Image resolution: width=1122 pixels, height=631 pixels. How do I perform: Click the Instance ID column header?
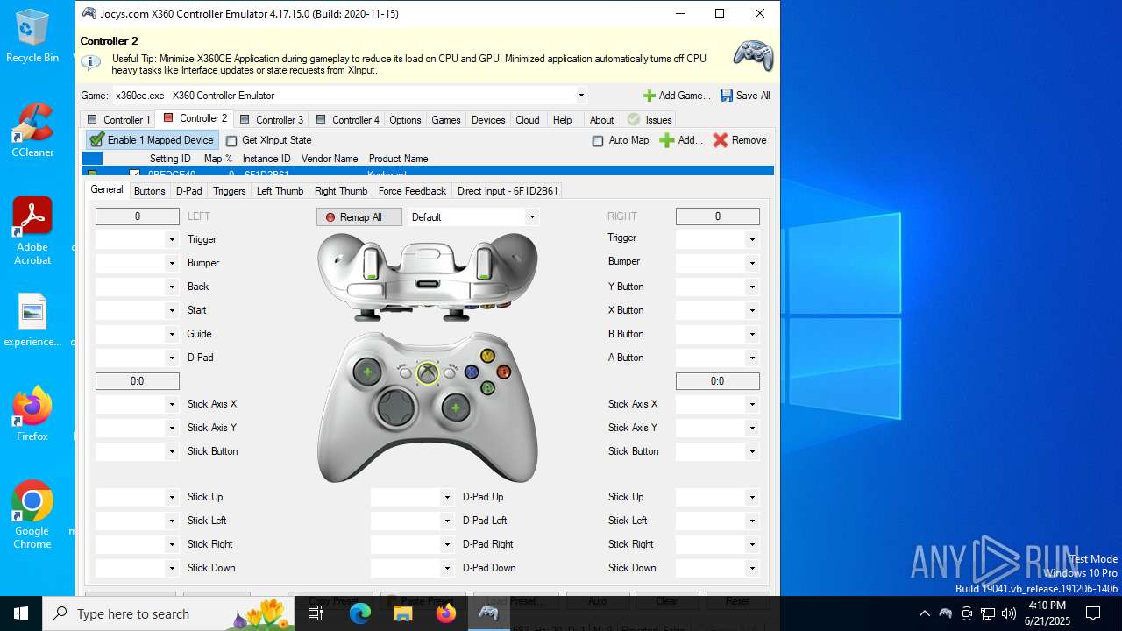point(266,159)
